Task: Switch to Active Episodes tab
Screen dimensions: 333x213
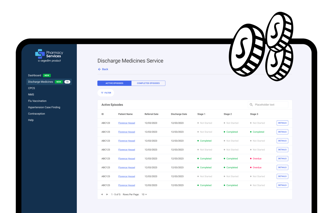Action: (114, 83)
